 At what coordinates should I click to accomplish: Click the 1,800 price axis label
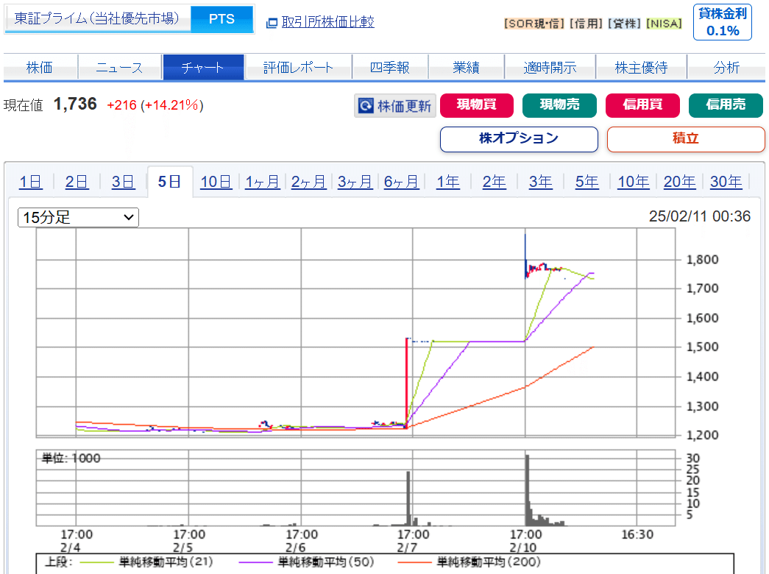[x=702, y=260]
